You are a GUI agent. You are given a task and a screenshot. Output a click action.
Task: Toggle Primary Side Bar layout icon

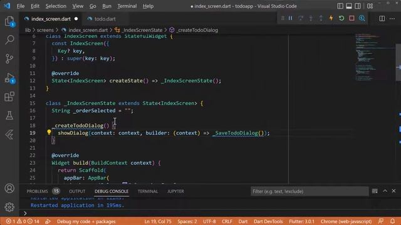pos(340,6)
